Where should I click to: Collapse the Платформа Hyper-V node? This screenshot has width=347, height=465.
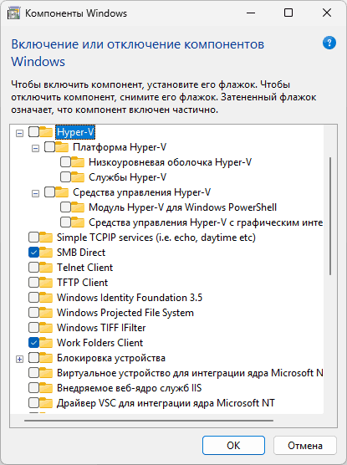pos(35,148)
